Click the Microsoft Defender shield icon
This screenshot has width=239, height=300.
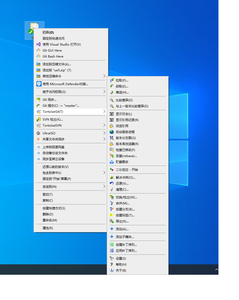pyautogui.click(x=39, y=84)
